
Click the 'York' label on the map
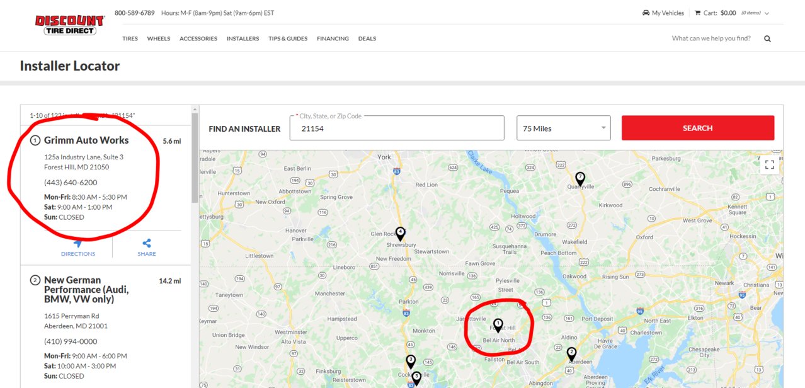[384, 157]
